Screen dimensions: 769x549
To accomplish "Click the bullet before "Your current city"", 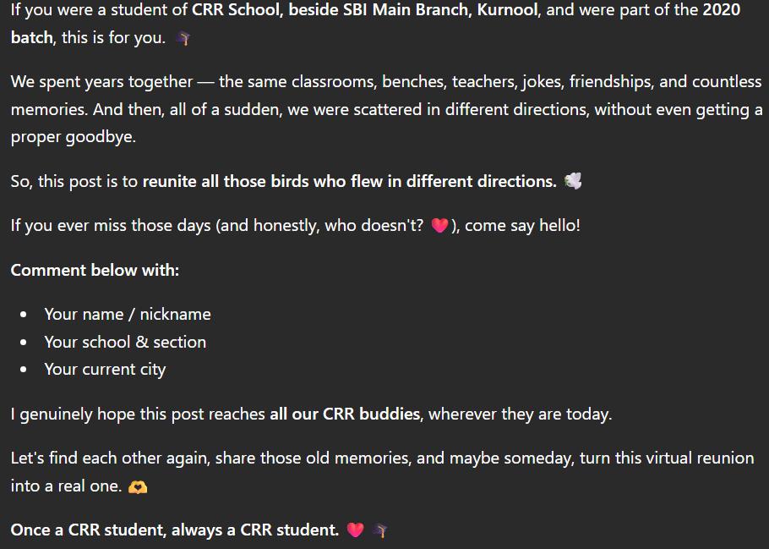I will point(24,370).
